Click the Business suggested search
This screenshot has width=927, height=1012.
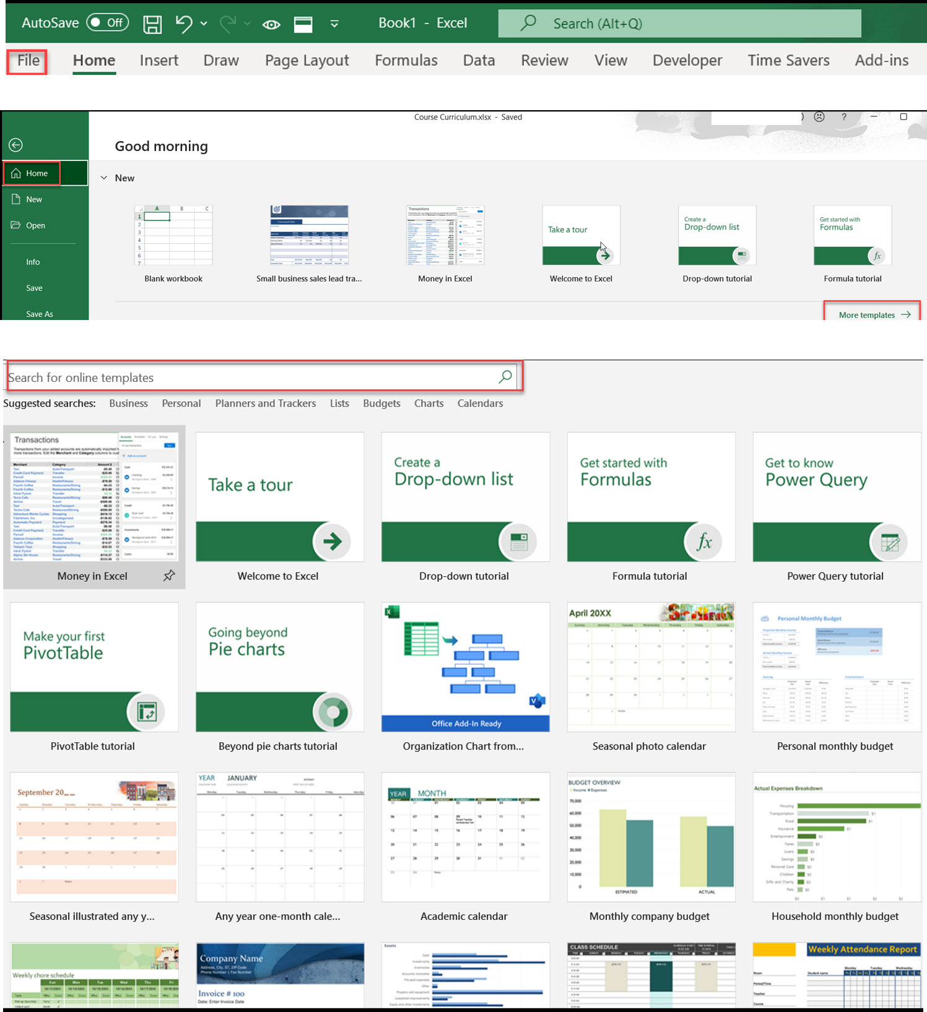[128, 404]
